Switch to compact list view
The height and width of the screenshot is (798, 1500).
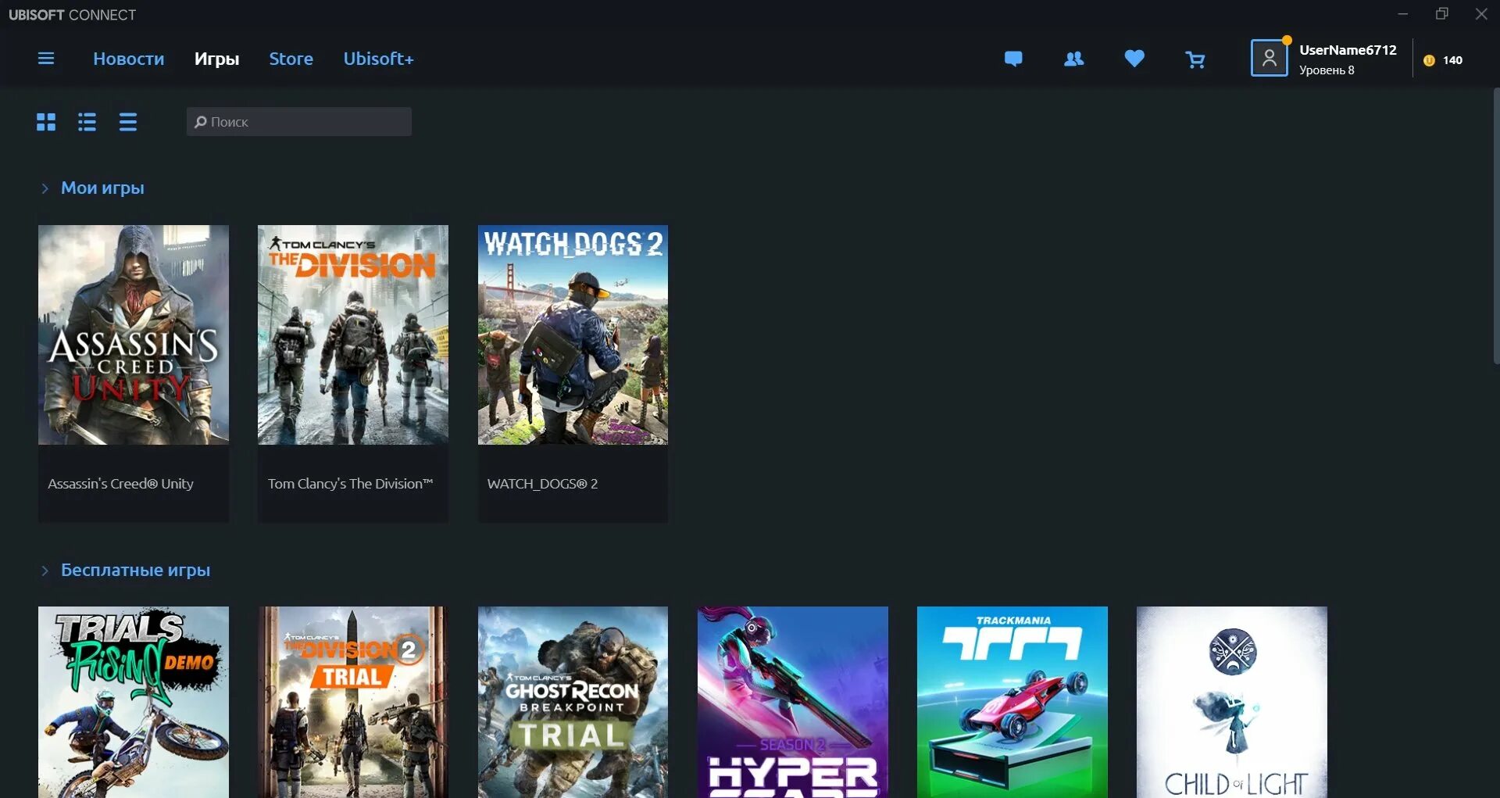pos(128,122)
